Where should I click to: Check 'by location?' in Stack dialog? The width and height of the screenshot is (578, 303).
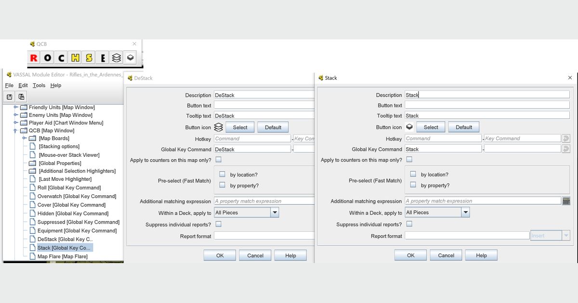pyautogui.click(x=413, y=174)
